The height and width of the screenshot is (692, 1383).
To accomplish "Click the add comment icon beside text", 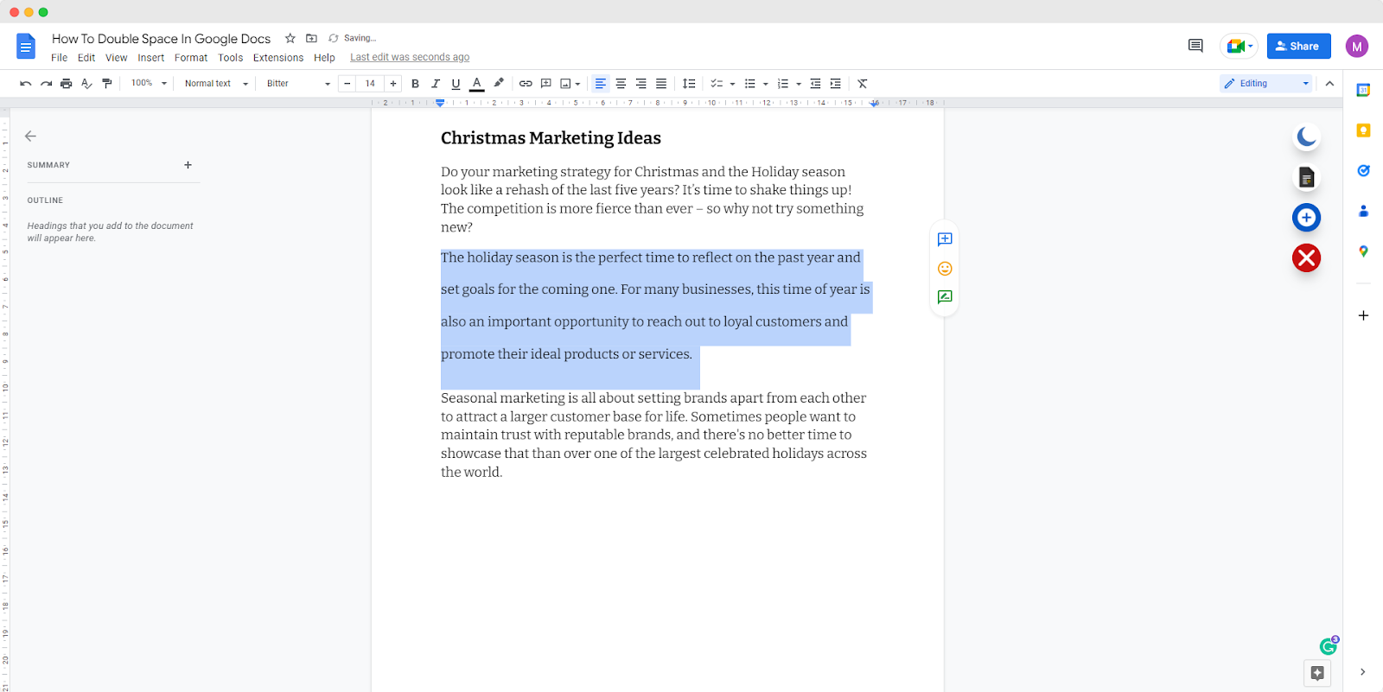I will tap(945, 239).
